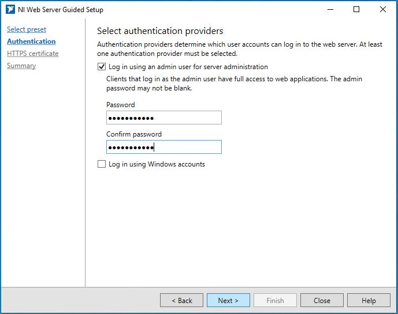Open Help for the setup wizard

click(369, 300)
